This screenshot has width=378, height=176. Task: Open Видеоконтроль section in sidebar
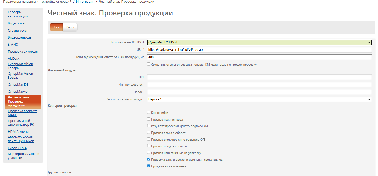(x=19, y=37)
